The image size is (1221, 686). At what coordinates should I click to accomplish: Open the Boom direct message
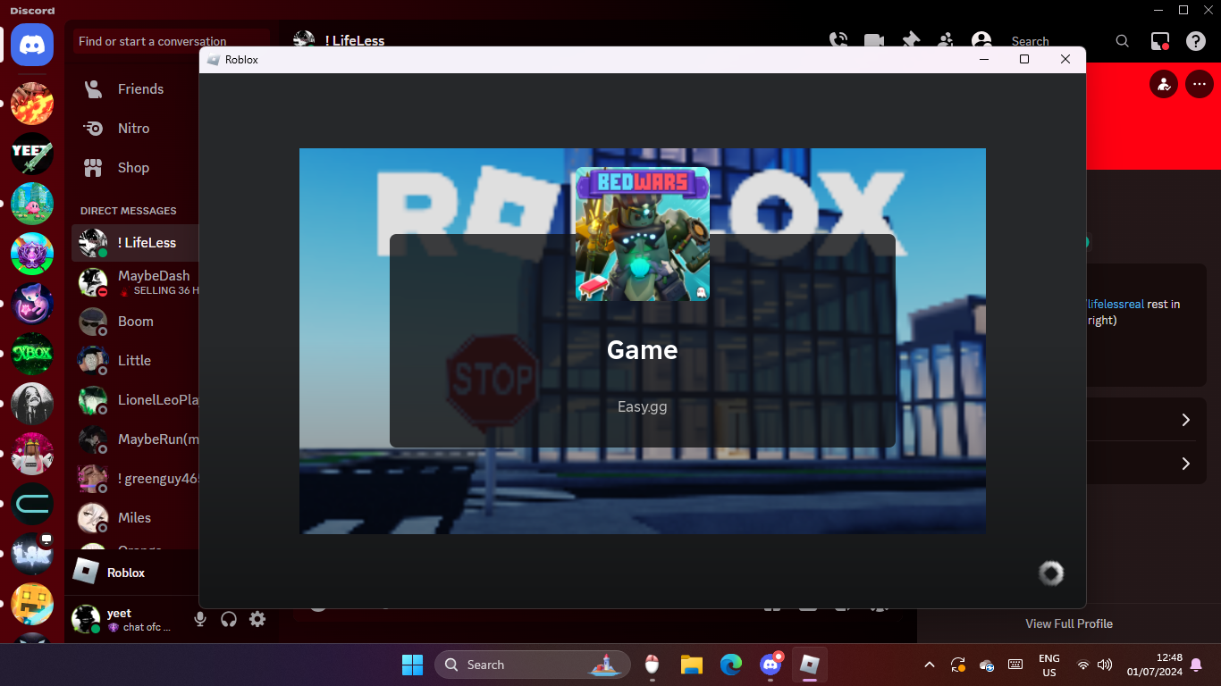(x=135, y=322)
